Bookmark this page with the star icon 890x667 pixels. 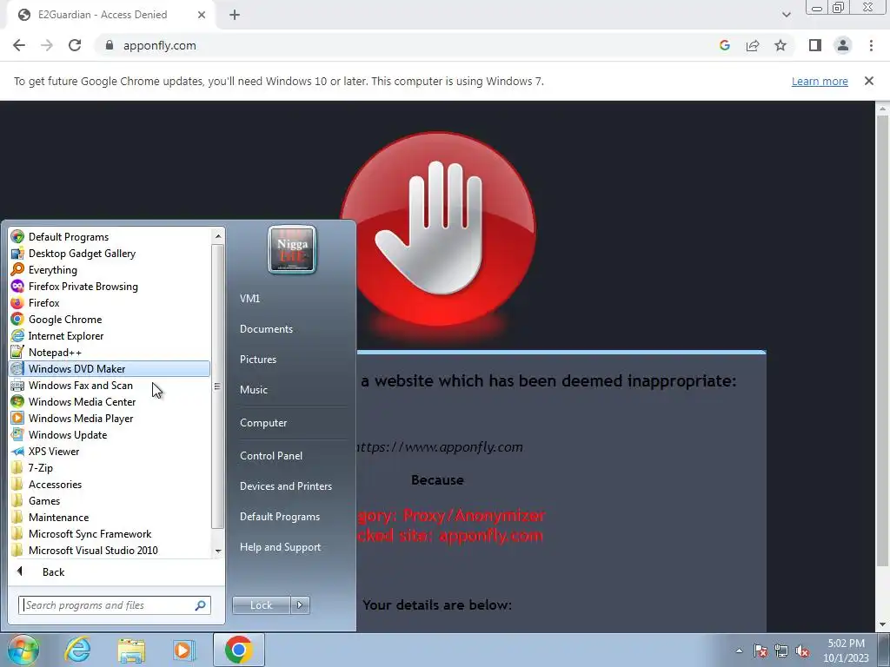coord(780,45)
